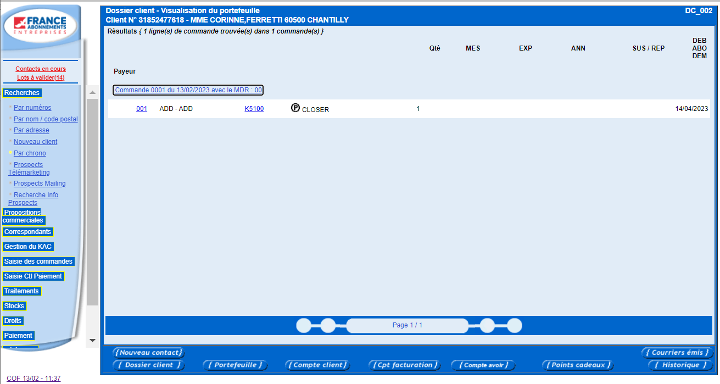720x384 pixels.
Task: Open COF 13/02 - 11:37 link
Action: 34,379
